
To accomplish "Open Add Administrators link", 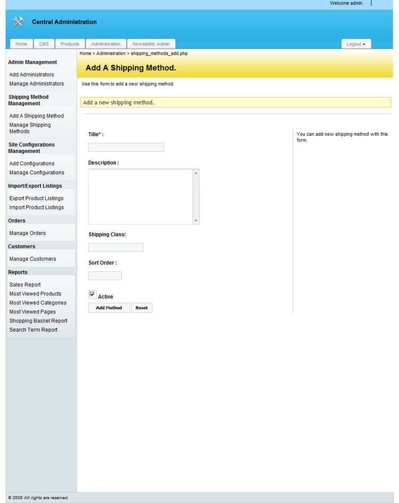I will [31, 74].
